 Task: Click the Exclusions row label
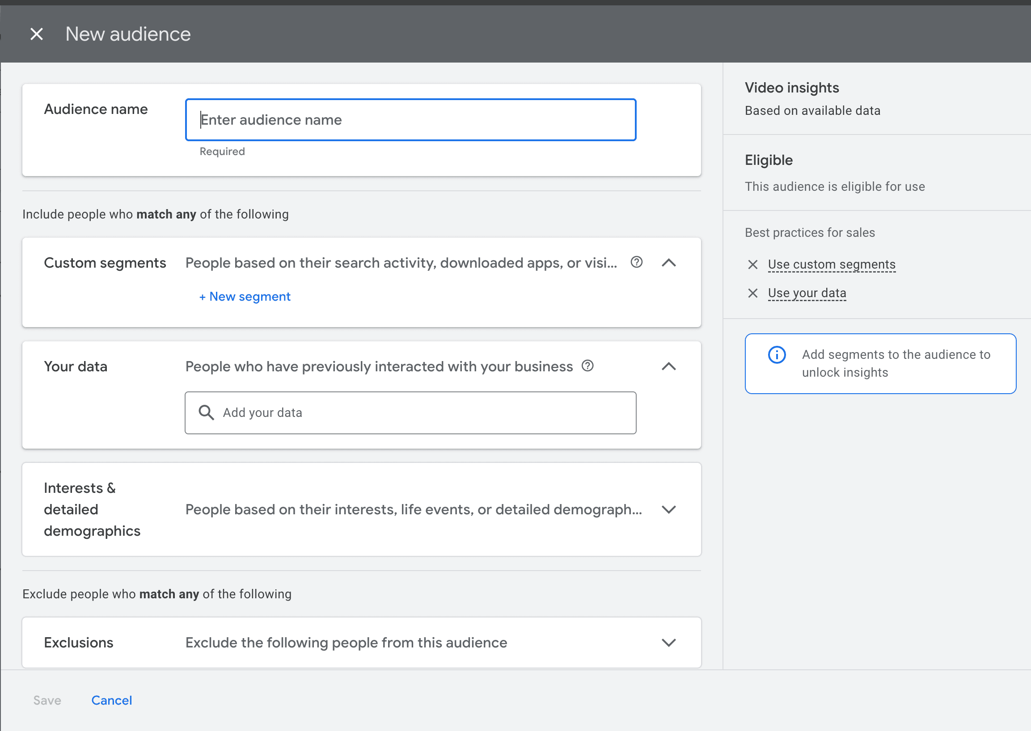(78, 643)
